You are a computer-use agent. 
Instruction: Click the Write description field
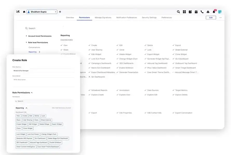43,82
